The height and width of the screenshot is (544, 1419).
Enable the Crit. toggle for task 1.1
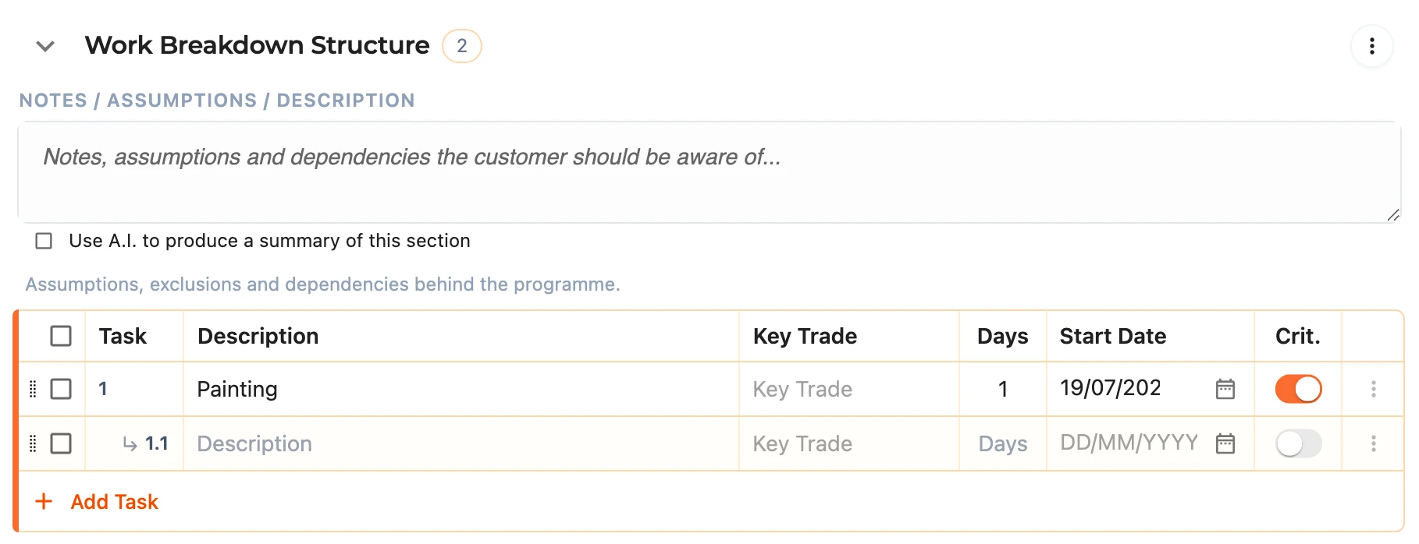pos(1298,443)
